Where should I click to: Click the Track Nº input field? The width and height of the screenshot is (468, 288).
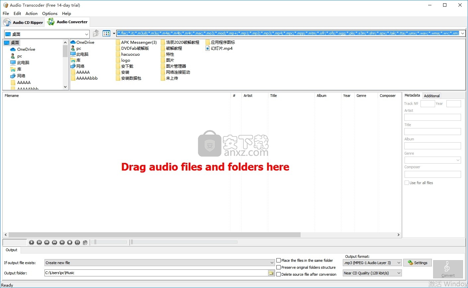pos(427,104)
